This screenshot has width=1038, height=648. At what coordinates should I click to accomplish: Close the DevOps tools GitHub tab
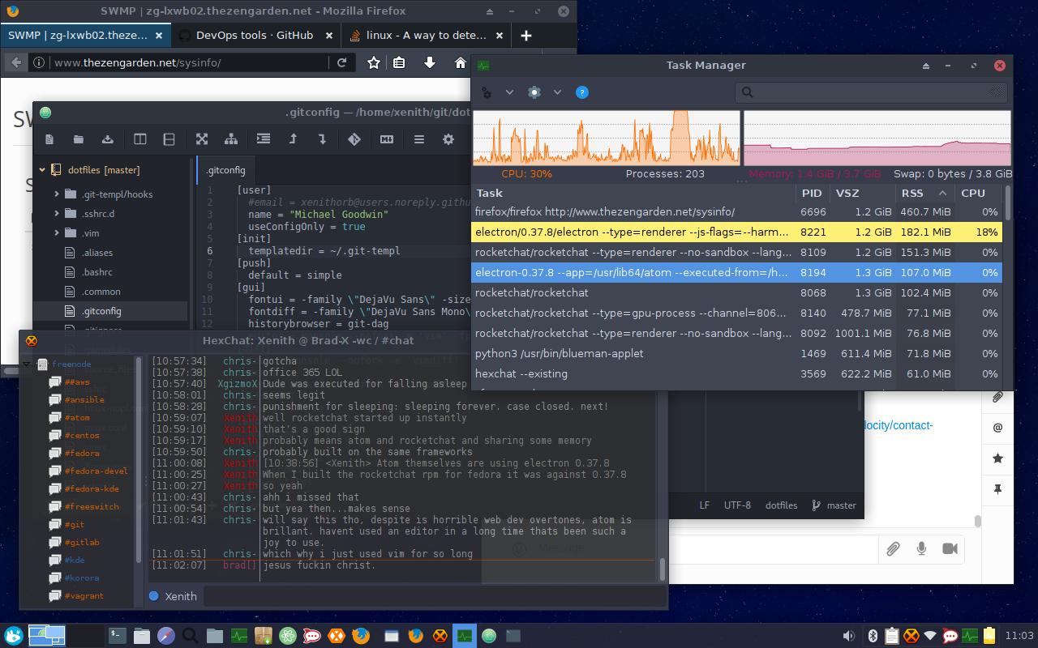[x=329, y=36]
